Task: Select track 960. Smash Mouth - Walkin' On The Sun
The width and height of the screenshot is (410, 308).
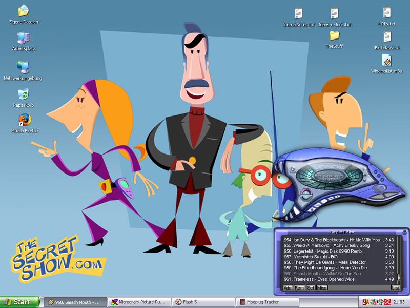Action: tap(339, 274)
